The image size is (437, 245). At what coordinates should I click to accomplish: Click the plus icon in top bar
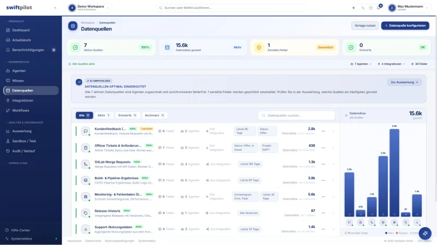(353, 8)
